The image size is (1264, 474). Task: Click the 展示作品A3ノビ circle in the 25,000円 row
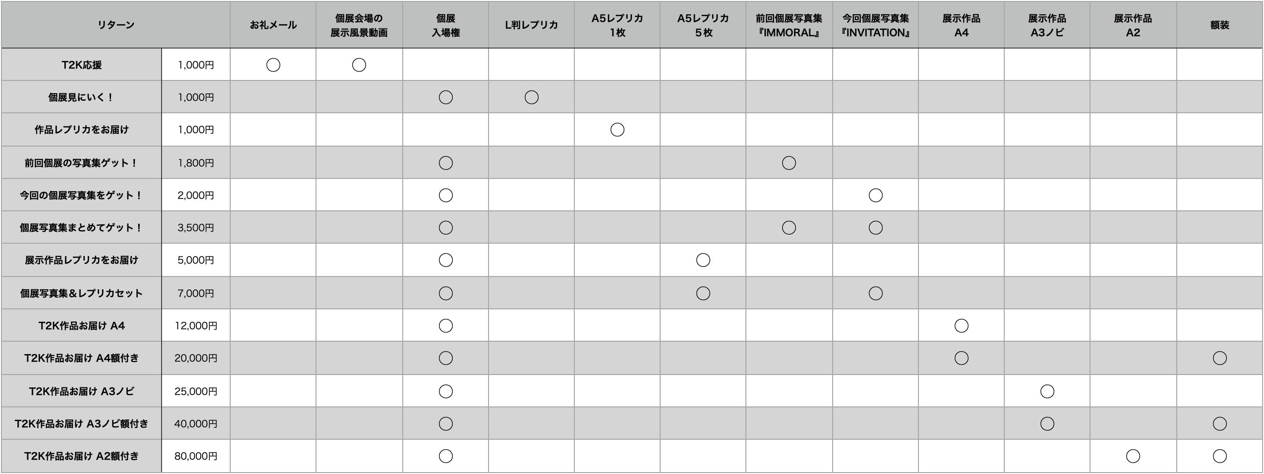pos(1047,391)
